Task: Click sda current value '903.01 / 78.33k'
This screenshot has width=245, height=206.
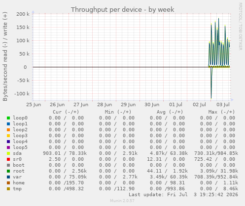Action: pos(65,153)
